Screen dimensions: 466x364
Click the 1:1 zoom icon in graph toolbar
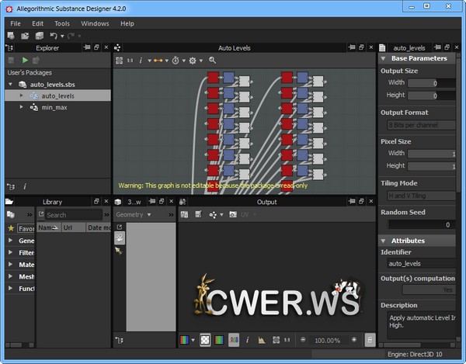coord(130,61)
